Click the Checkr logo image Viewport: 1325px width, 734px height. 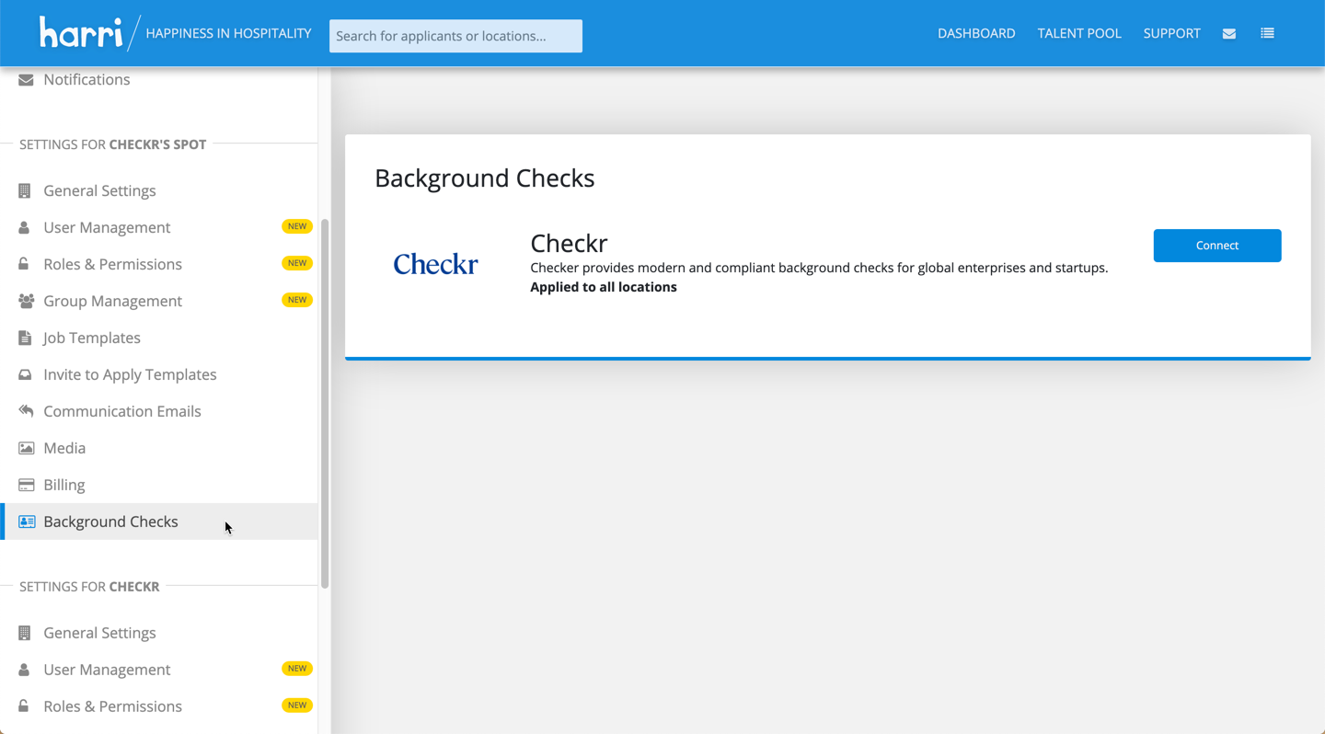tap(435, 265)
